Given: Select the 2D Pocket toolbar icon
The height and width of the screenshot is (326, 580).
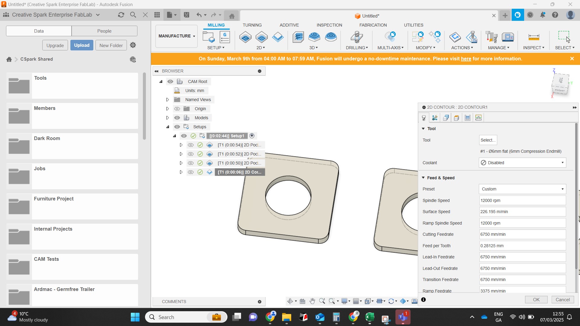Looking at the screenshot, I should [x=262, y=37].
